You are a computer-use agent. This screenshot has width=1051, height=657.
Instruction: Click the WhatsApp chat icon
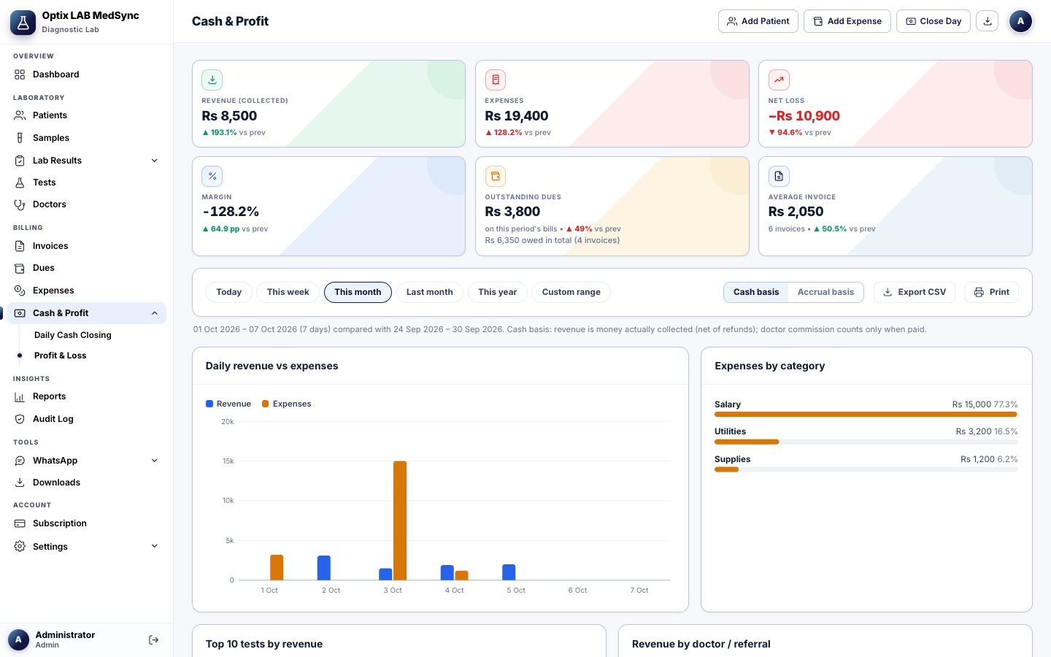(20, 461)
